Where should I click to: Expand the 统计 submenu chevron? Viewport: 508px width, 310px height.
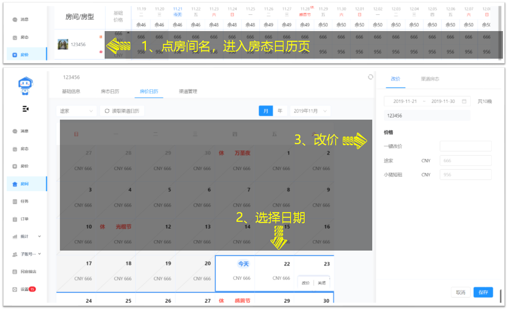click(x=39, y=236)
